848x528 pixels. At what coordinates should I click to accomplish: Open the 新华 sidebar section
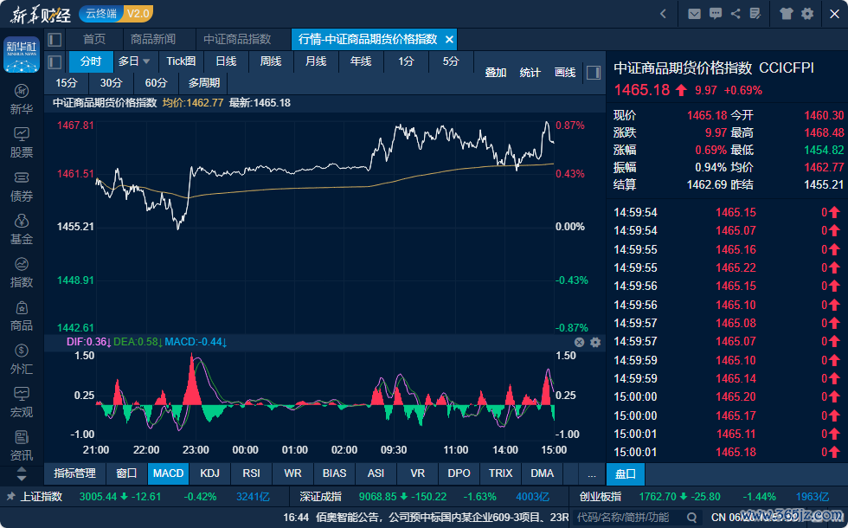(21, 100)
